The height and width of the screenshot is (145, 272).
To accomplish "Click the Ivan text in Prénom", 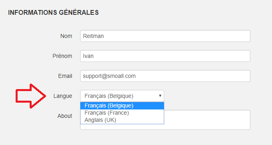I will pyautogui.click(x=88, y=56).
